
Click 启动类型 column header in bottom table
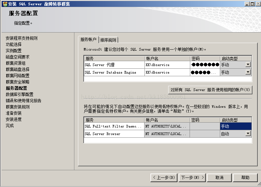(x=236, y=120)
